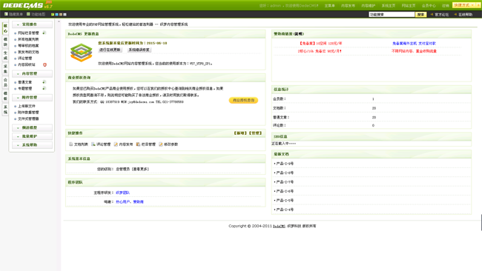Click the DedeCMS logo in header
Image resolution: width=482 pixels, height=271 pixels.
click(27, 5)
